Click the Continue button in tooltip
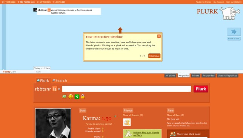Screen dimensions: 243x138 [x=154, y=56]
